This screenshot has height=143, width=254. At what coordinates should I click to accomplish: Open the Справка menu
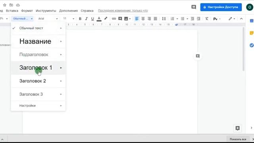coord(87,11)
